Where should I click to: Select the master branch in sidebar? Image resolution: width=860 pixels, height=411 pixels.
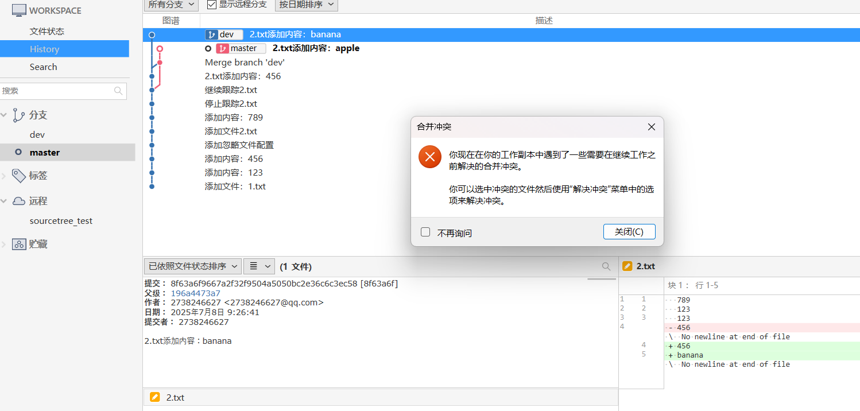point(68,152)
